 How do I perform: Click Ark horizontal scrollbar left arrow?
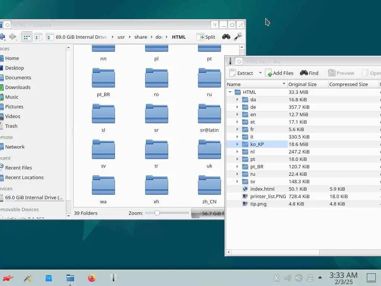pyautogui.click(x=228, y=252)
